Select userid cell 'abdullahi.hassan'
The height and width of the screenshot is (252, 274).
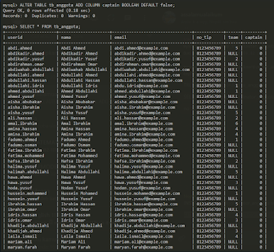click(27, 80)
